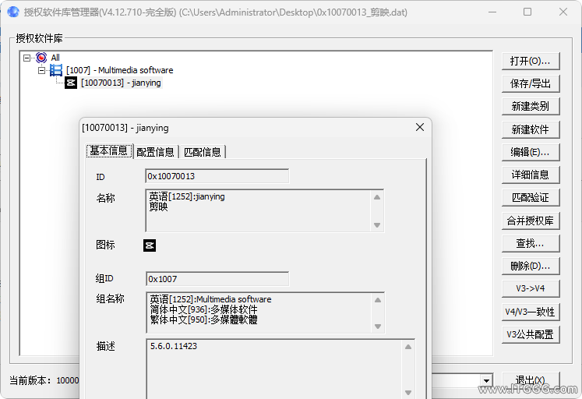Click the ID field 0x10070013
This screenshot has height=399, width=582.
point(217,176)
